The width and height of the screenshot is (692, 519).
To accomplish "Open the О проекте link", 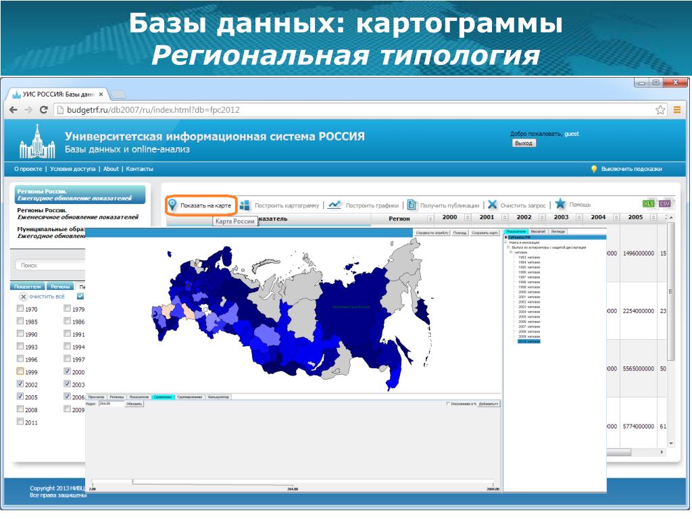I will tap(28, 169).
